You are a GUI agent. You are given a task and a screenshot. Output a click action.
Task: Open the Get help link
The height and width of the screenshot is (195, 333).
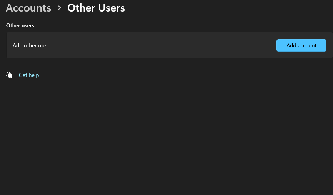click(29, 75)
